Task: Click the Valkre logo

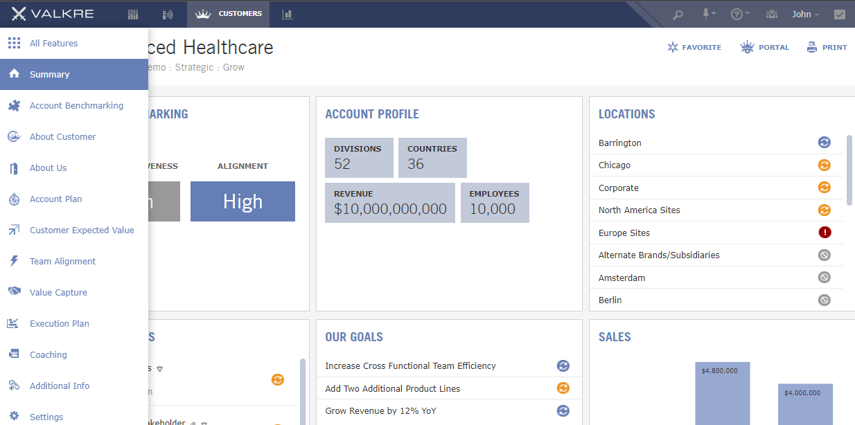Action: 53,14
